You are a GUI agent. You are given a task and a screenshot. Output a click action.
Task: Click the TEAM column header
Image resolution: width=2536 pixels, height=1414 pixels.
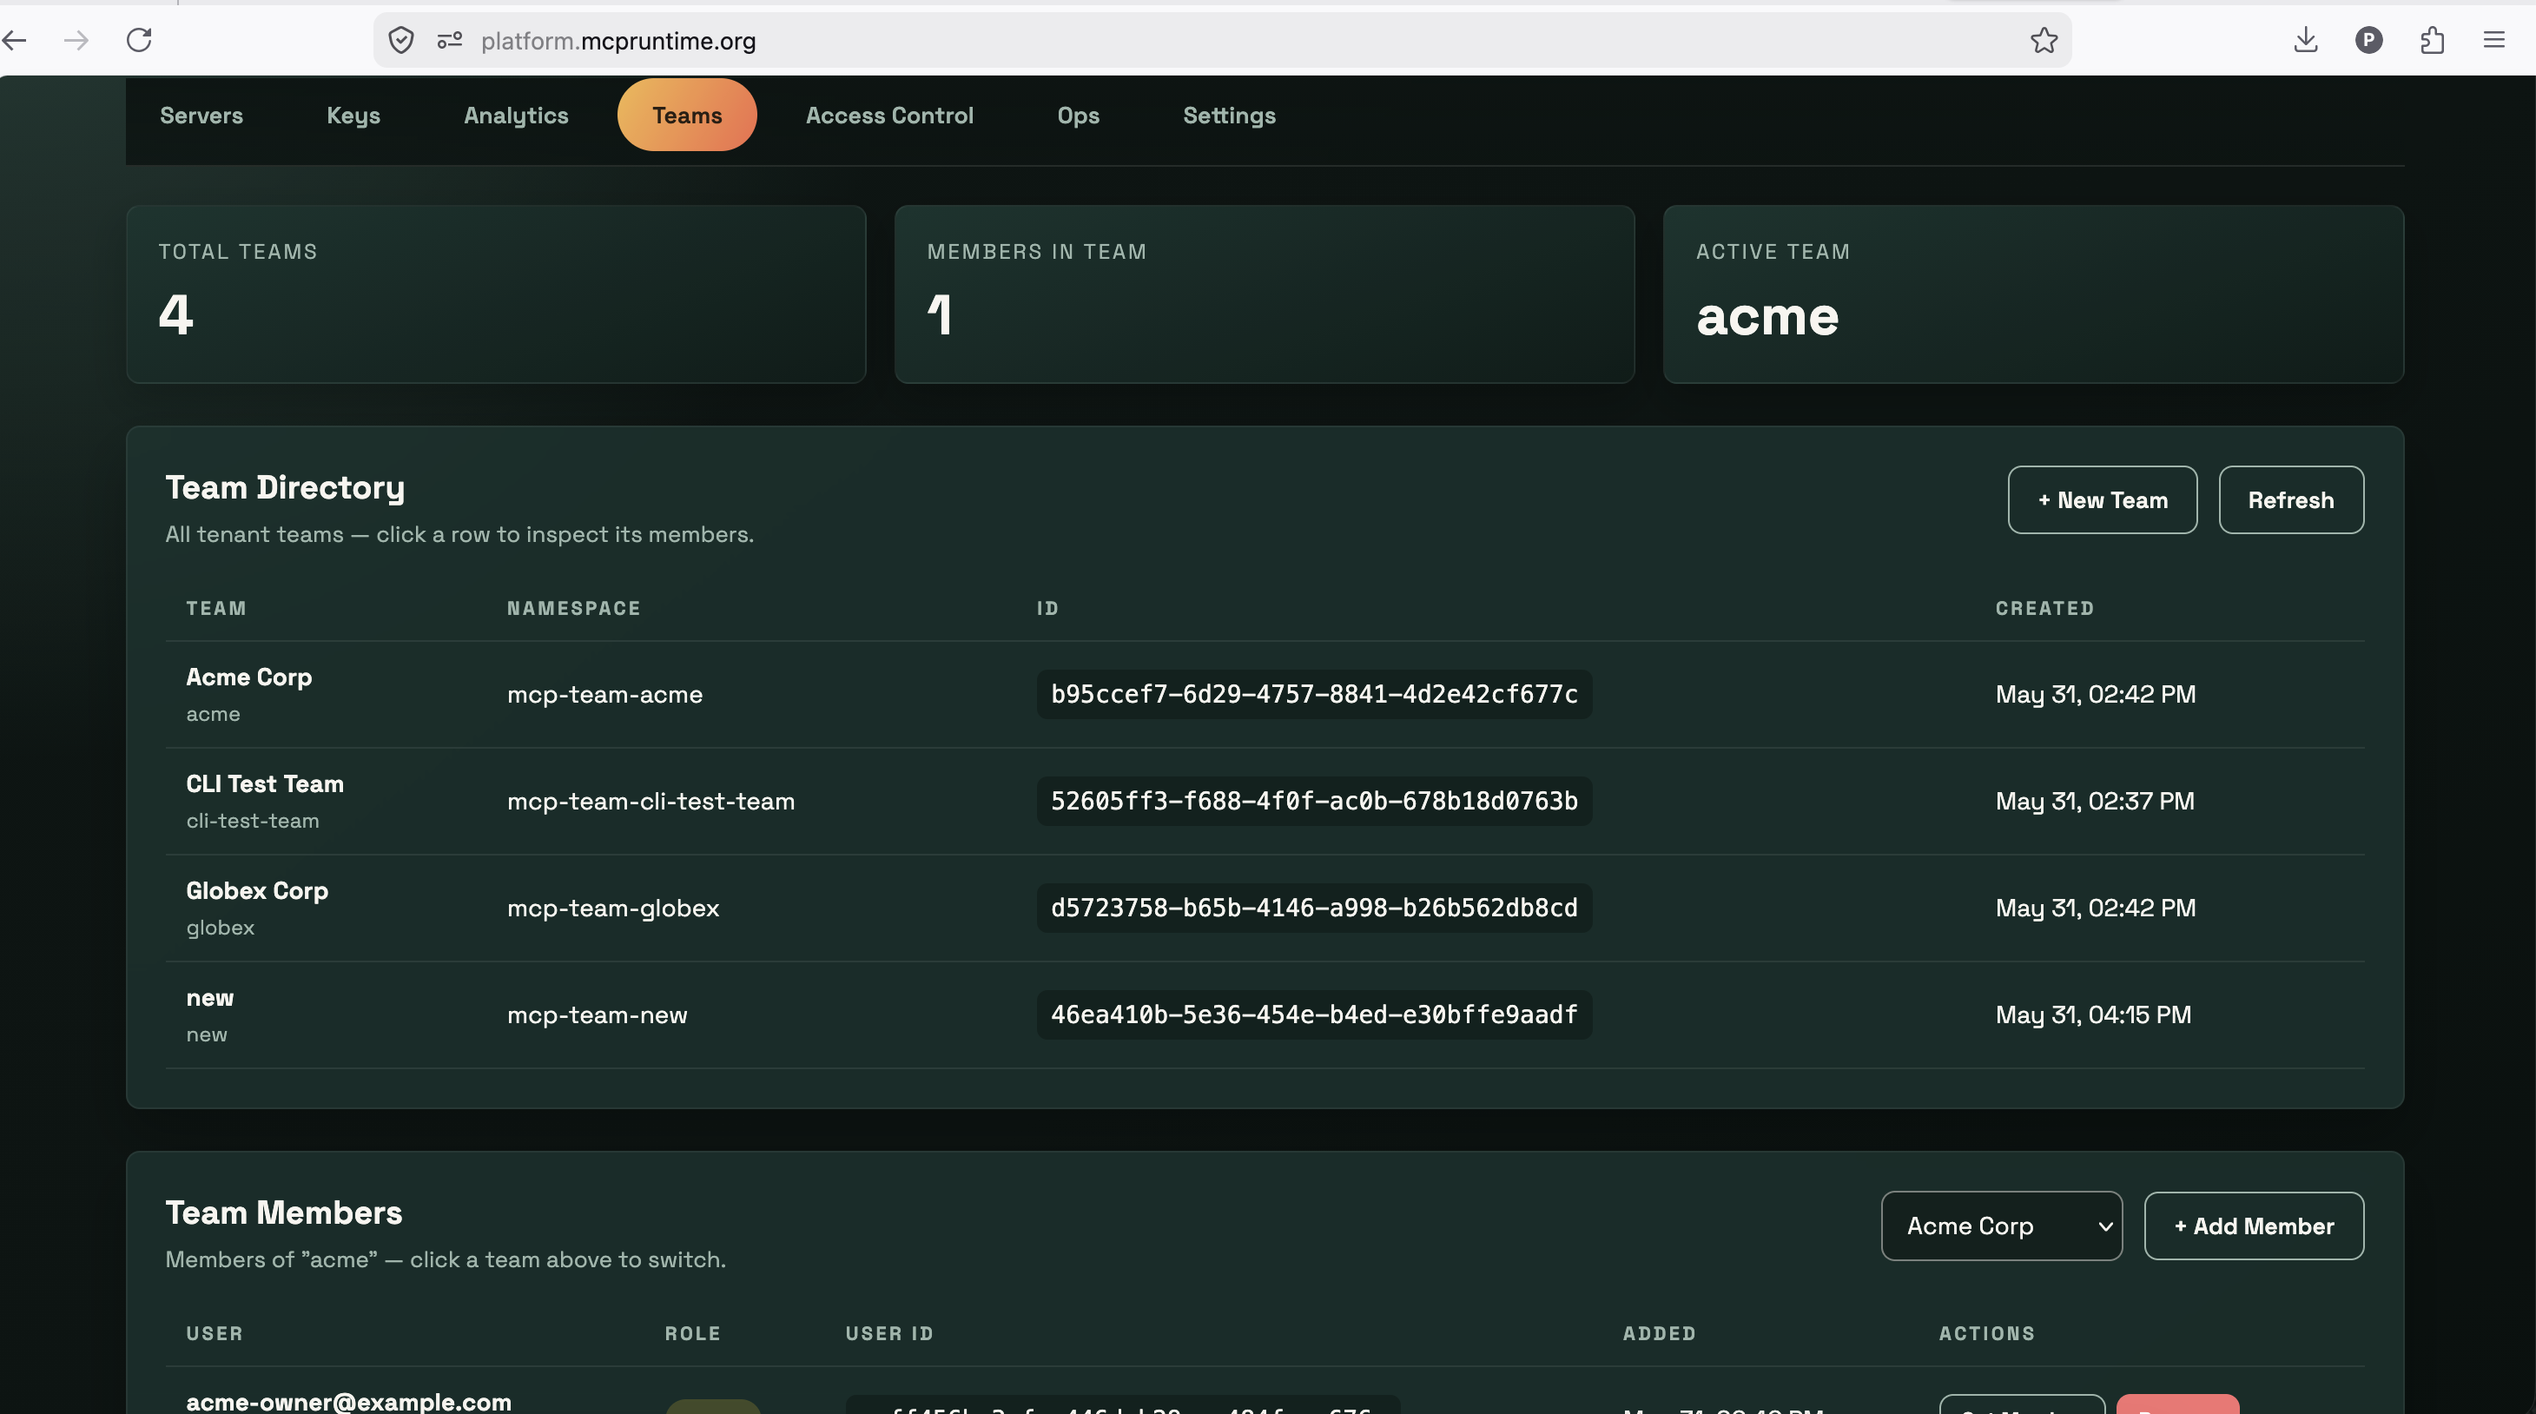(215, 609)
